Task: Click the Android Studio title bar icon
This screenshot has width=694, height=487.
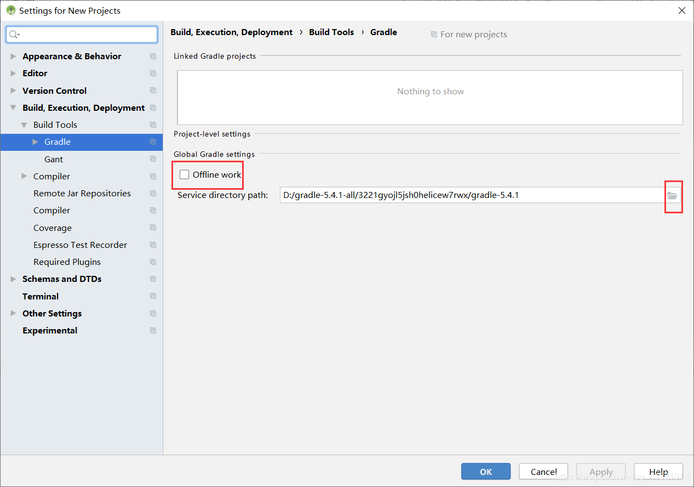Action: [10, 10]
